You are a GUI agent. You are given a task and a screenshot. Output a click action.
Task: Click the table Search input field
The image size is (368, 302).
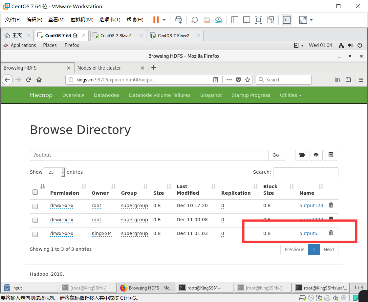[306, 172]
